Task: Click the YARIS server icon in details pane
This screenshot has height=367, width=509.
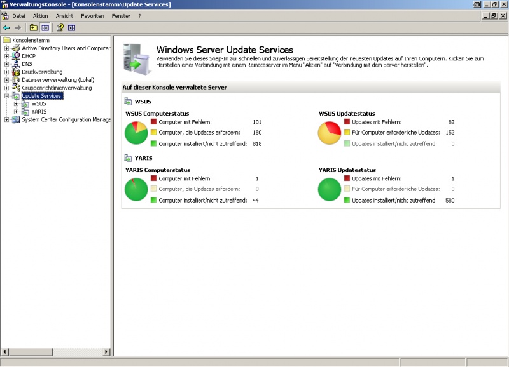Action: coord(129,158)
